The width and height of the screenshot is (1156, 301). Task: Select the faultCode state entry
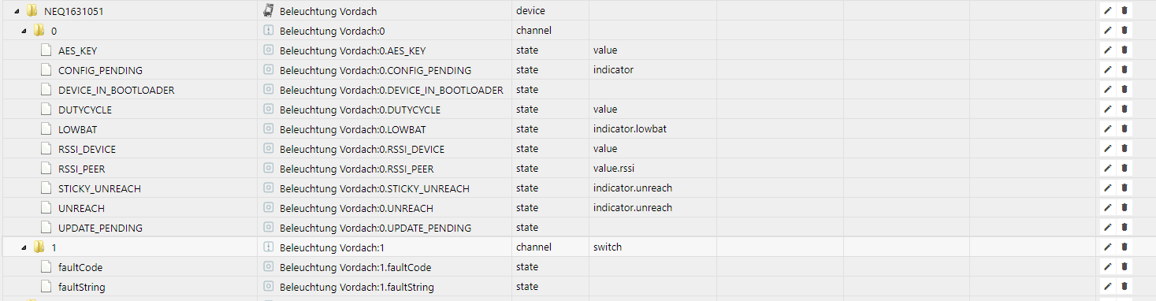tap(80, 267)
